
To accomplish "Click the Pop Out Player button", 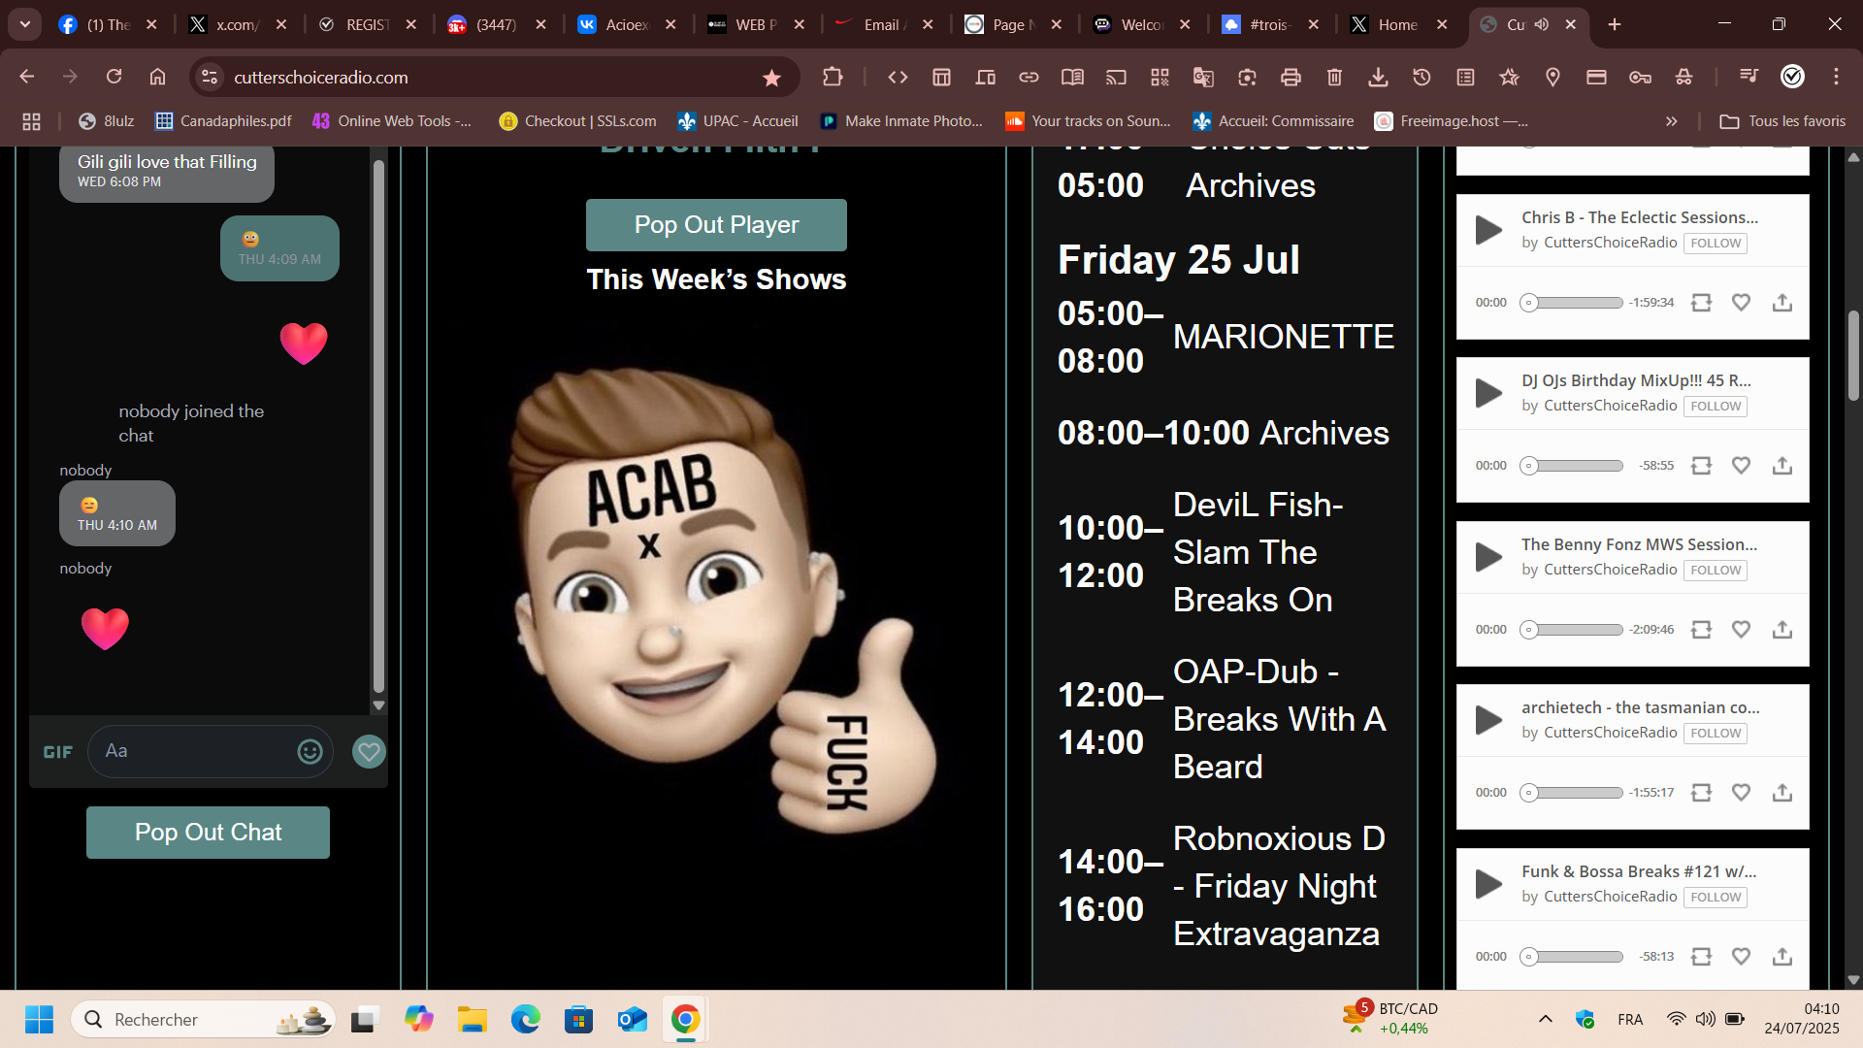I will point(716,225).
